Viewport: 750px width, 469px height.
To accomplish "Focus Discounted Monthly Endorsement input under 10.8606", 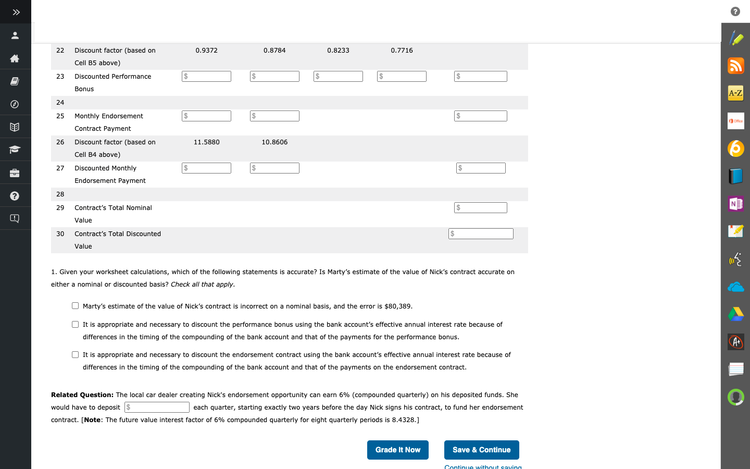I will (x=274, y=168).
